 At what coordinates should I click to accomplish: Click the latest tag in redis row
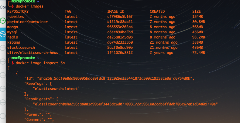point(71,37)
